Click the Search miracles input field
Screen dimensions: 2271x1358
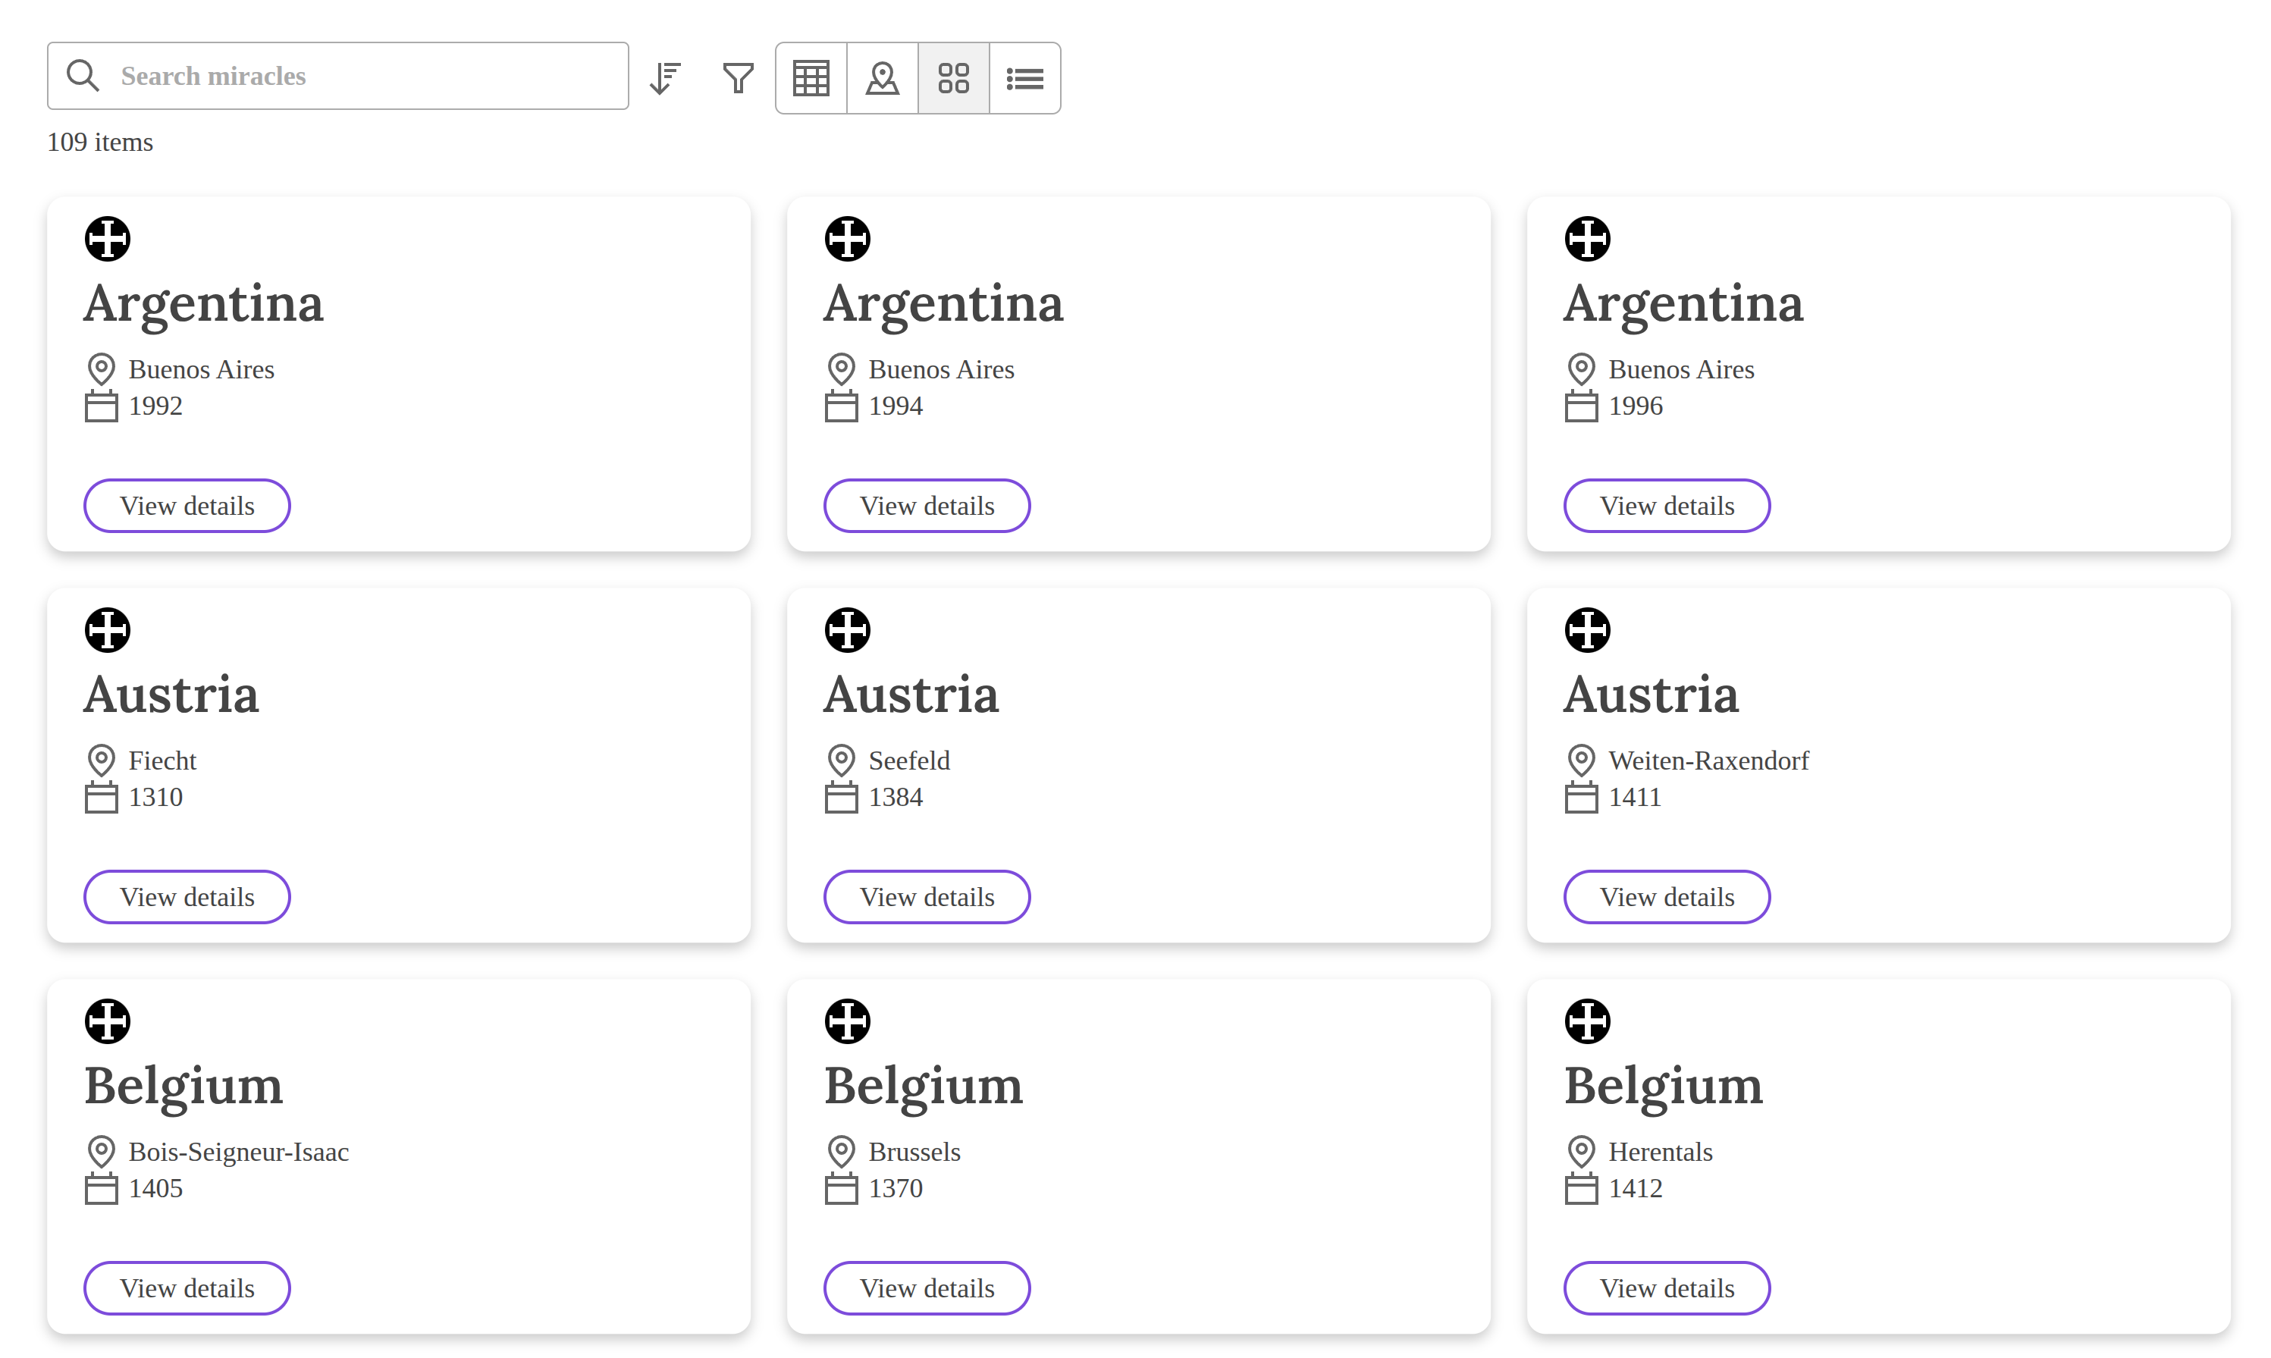pos(337,76)
